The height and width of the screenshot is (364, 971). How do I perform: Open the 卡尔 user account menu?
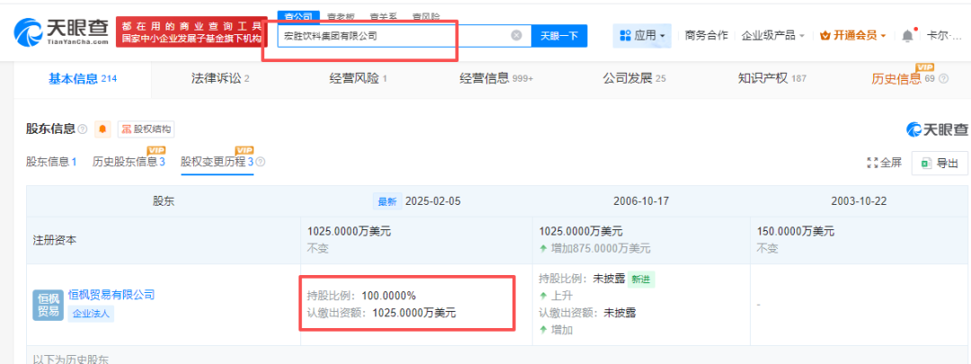click(x=944, y=36)
